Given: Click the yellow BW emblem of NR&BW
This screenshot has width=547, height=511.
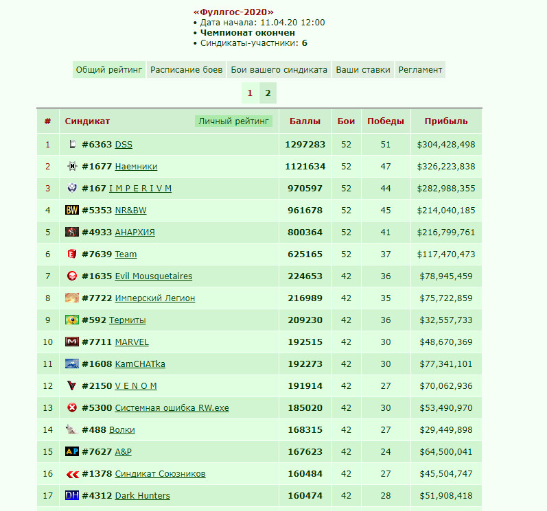Looking at the screenshot, I should (72, 210).
